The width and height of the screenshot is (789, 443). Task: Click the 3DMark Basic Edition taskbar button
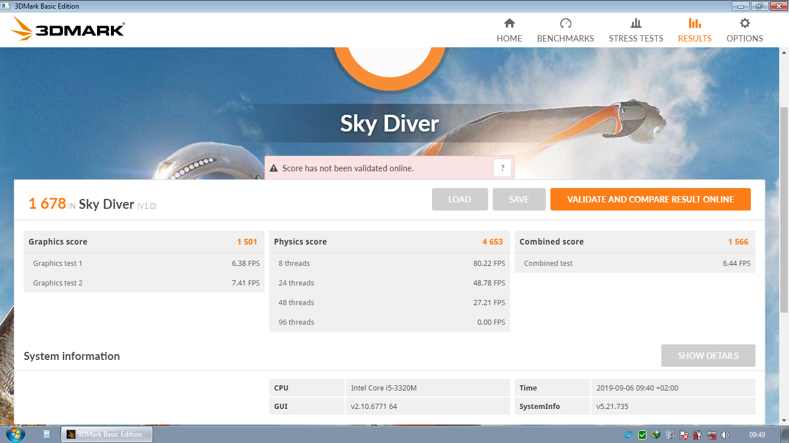point(107,434)
